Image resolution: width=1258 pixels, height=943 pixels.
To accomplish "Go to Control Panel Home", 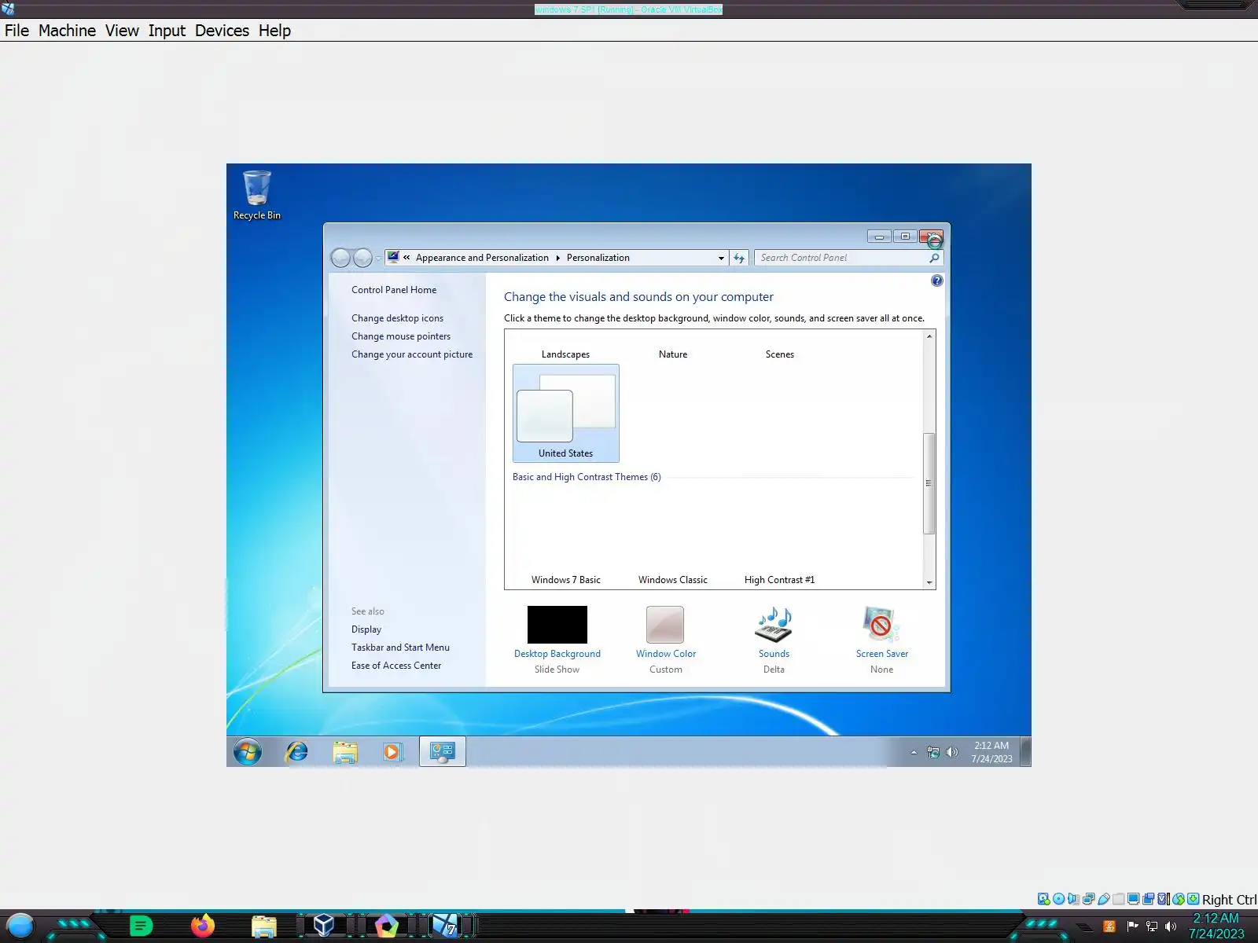I will pyautogui.click(x=394, y=290).
